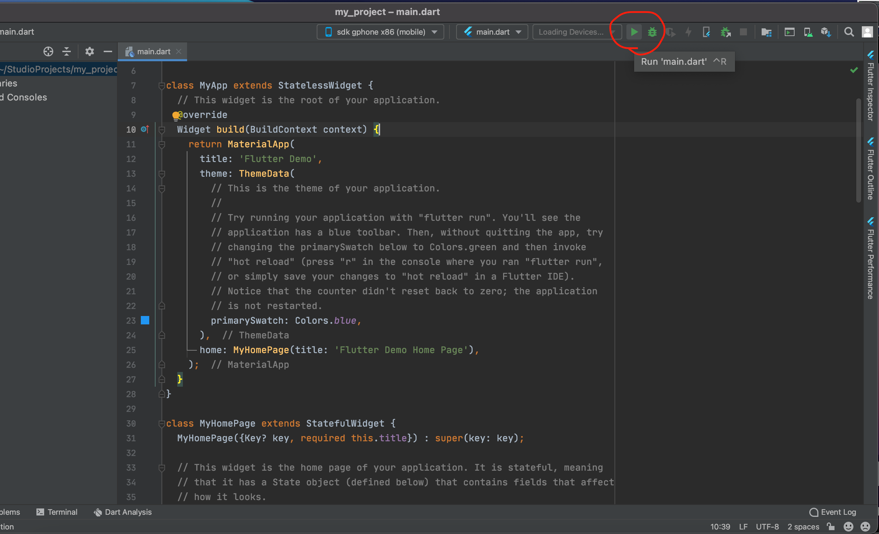Toggle fold on class MyApp line 7
The width and height of the screenshot is (879, 534).
[x=161, y=85]
